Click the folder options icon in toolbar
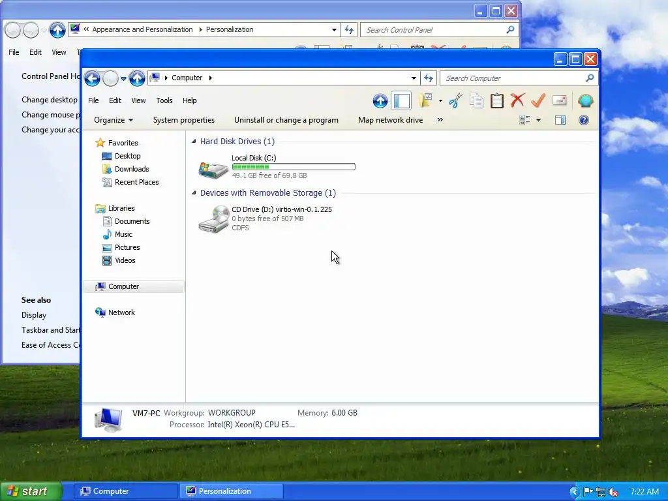The width and height of the screenshot is (668, 501). click(425, 100)
